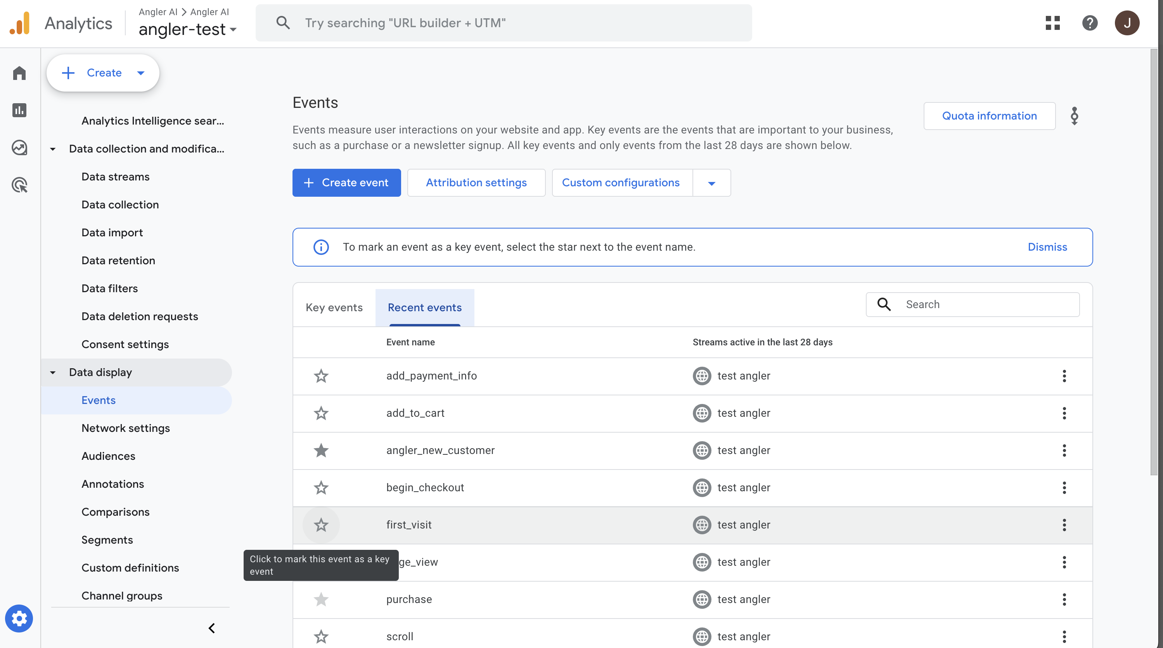Click the page vertical scrollbar
The image size is (1163, 648).
pos(1154,262)
